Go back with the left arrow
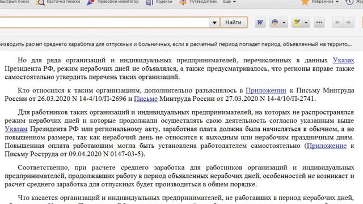Screen dimensions: 363x204 point(337,23)
